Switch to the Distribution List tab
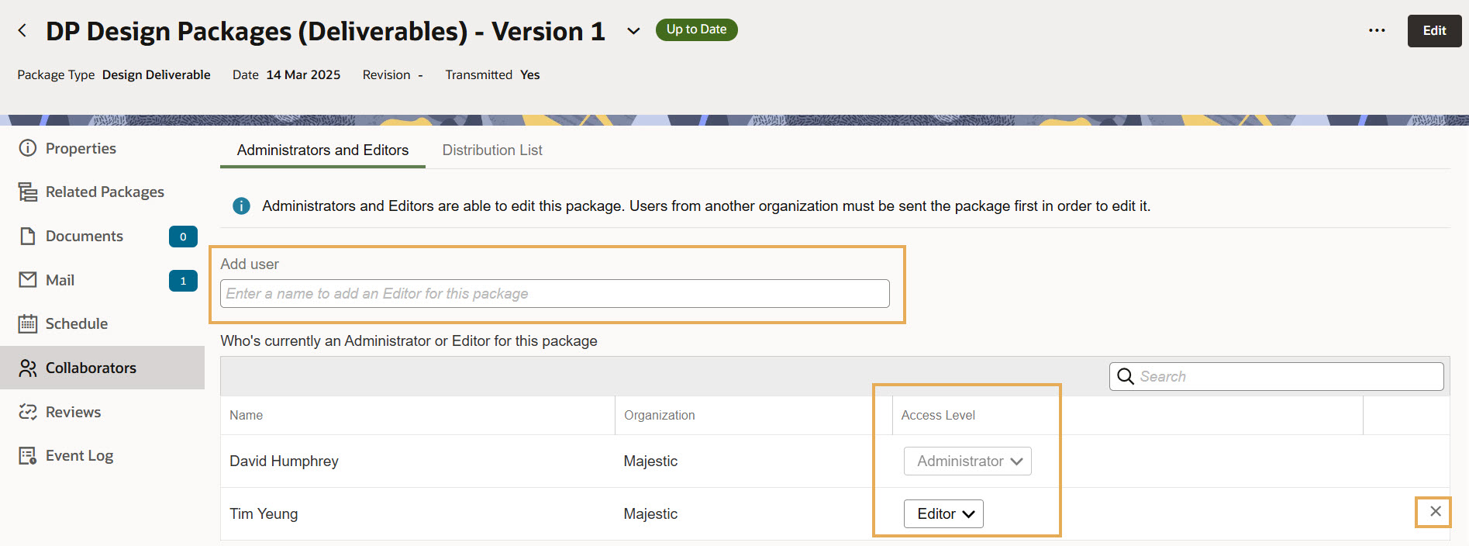1469x546 pixels. (492, 150)
